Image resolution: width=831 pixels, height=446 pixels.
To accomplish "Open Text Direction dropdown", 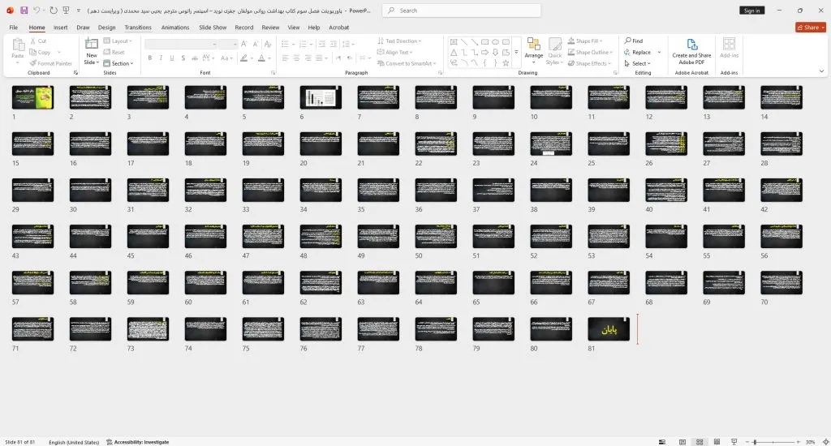I will click(399, 41).
